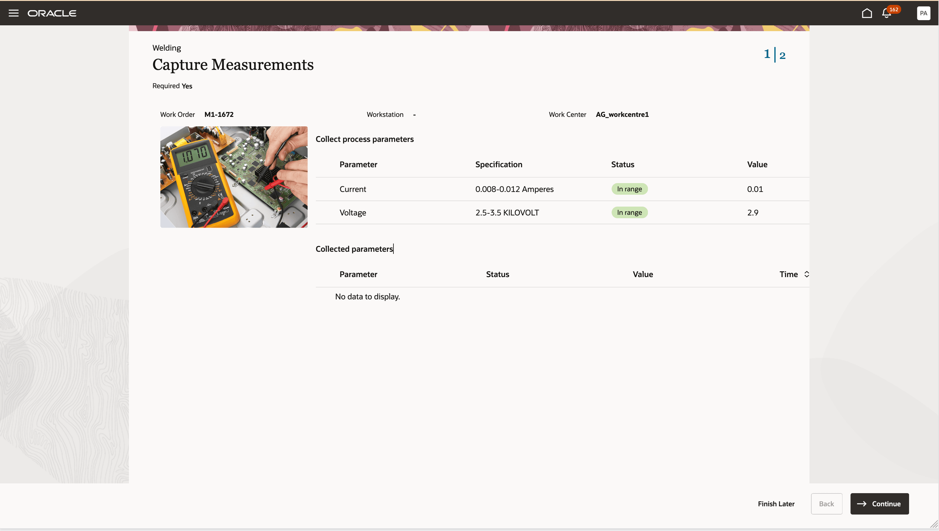The width and height of the screenshot is (939, 531).
Task: Click the Continue arrow icon
Action: [862, 504]
